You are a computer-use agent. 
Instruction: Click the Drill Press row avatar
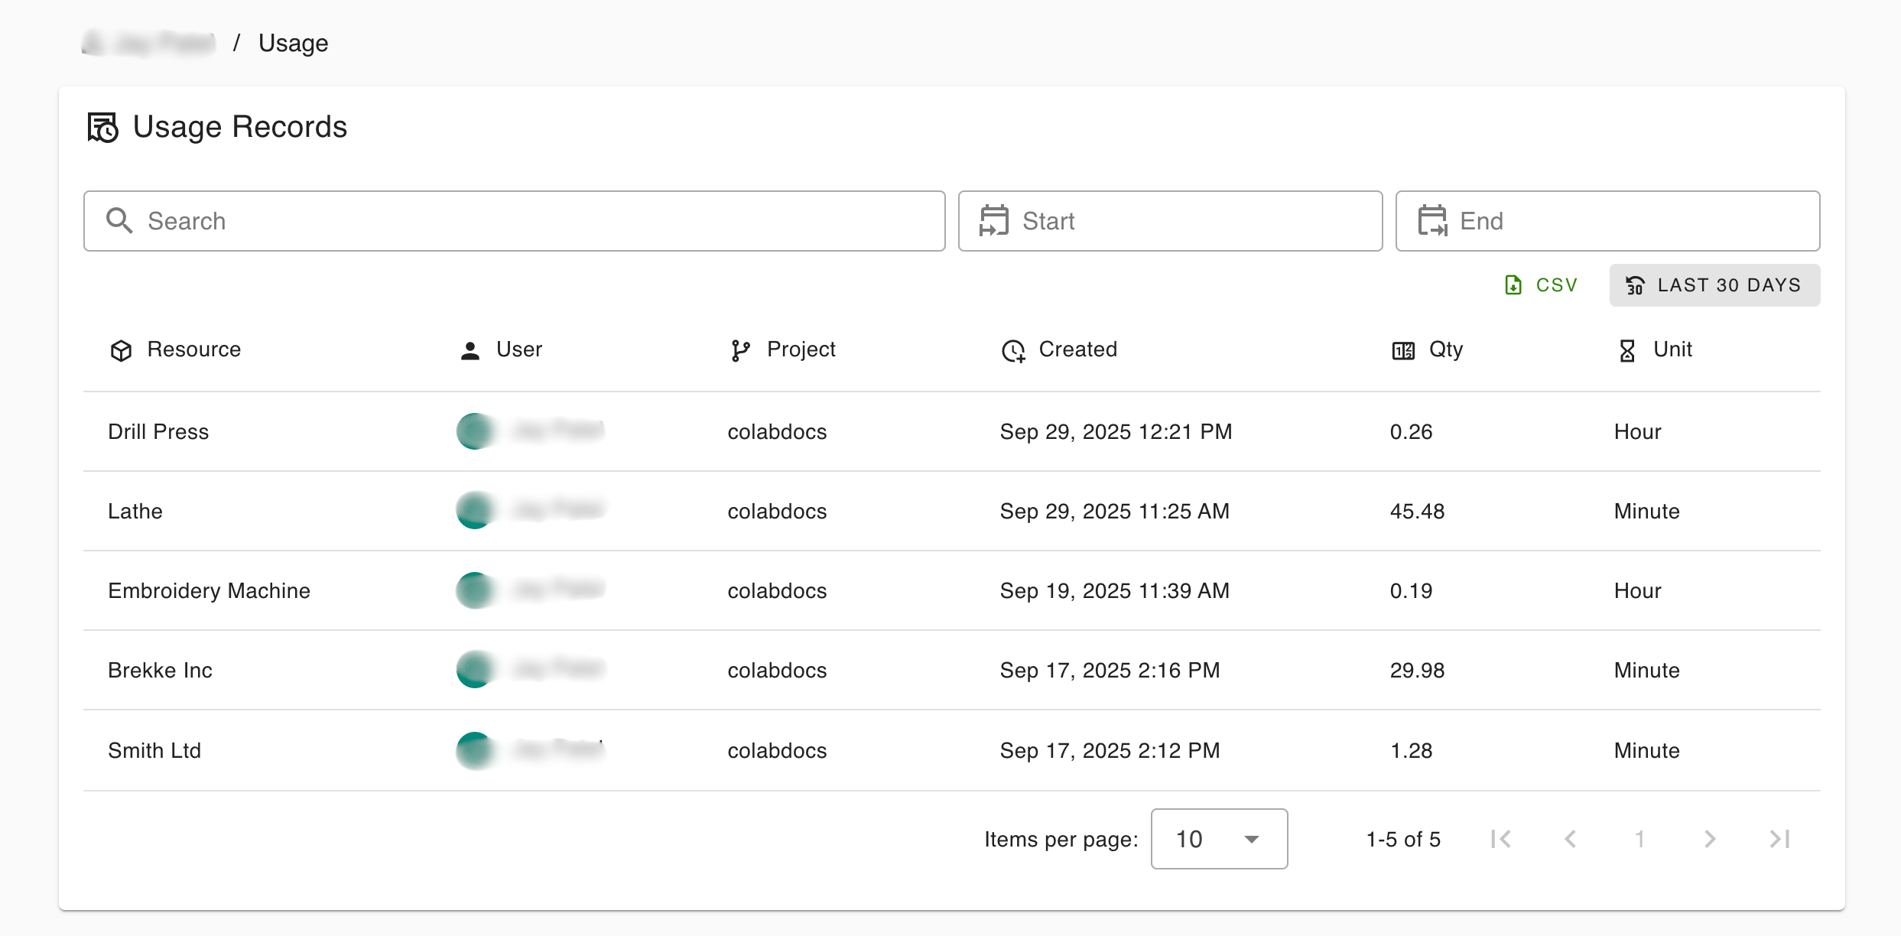[x=475, y=431]
